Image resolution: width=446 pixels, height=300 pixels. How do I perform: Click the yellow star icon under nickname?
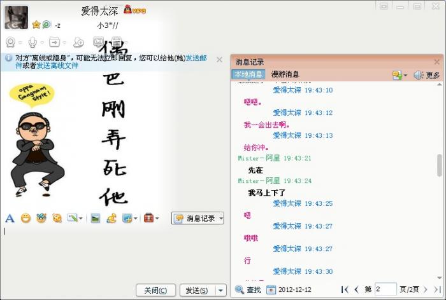coord(36,25)
